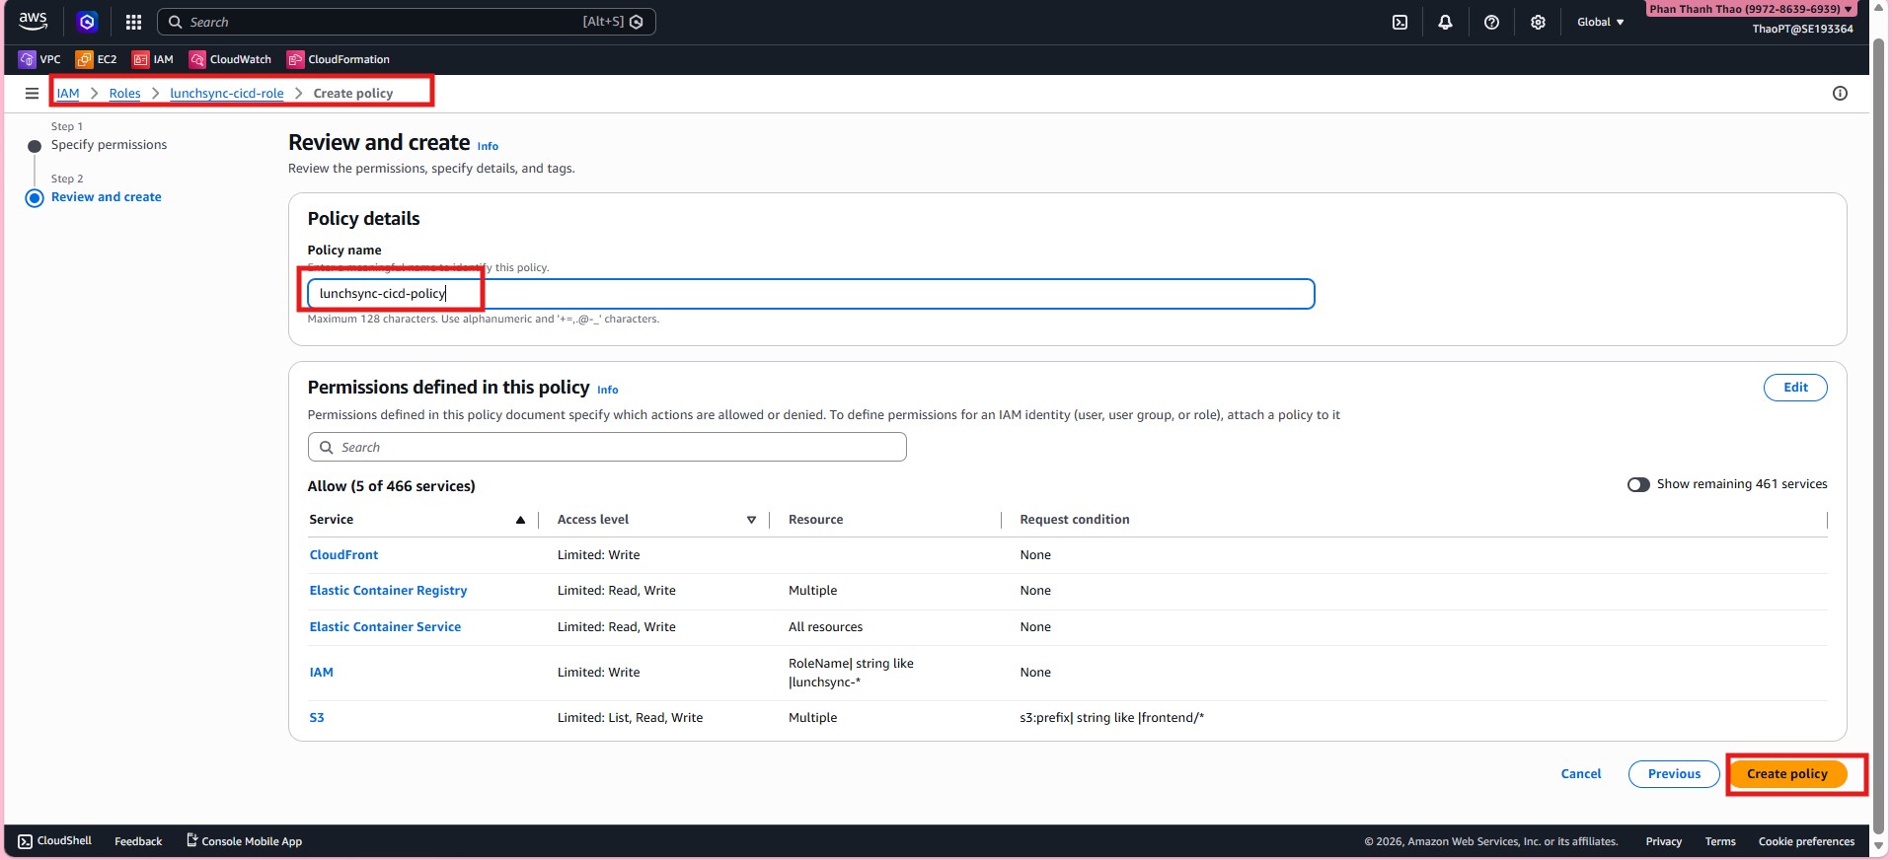Image resolution: width=1892 pixels, height=860 pixels.
Task: Go to Step 1 Specify permissions
Action: 109,145
